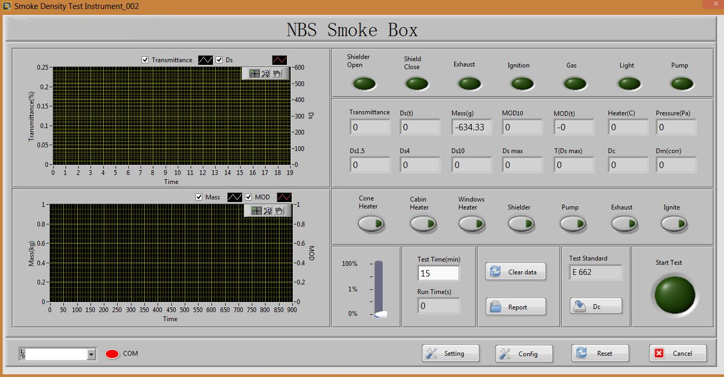Image resolution: width=724 pixels, height=377 pixels.
Task: Click the Run Time(s) field
Action: (x=438, y=306)
